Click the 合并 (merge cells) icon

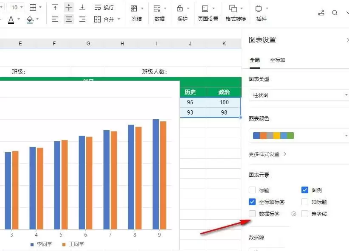point(98,19)
